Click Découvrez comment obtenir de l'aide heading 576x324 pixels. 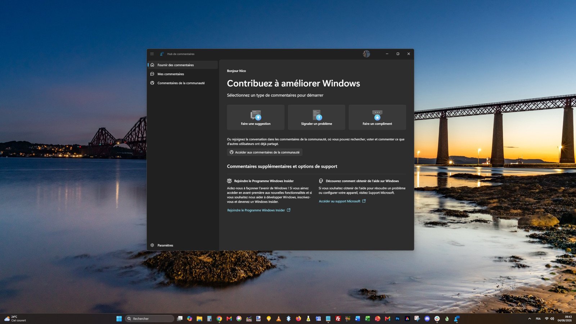362,181
